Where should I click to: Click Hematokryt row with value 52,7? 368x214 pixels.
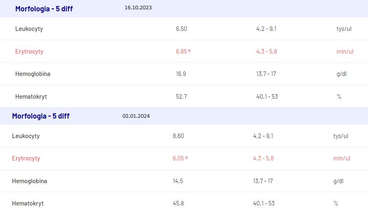point(184,97)
